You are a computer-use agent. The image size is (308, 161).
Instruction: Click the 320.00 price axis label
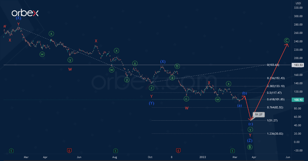click(x=298, y=8)
